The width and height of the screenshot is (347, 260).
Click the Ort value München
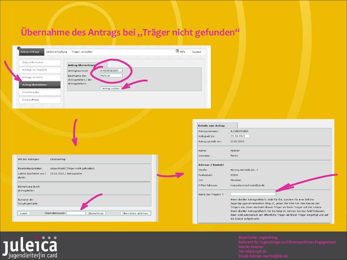point(236,180)
